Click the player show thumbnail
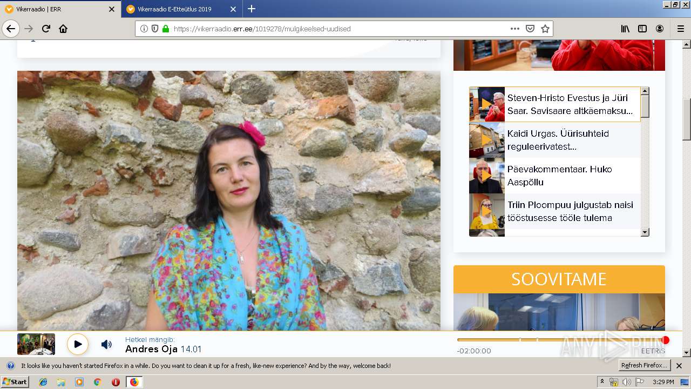This screenshot has height=389, width=691. coord(36,344)
